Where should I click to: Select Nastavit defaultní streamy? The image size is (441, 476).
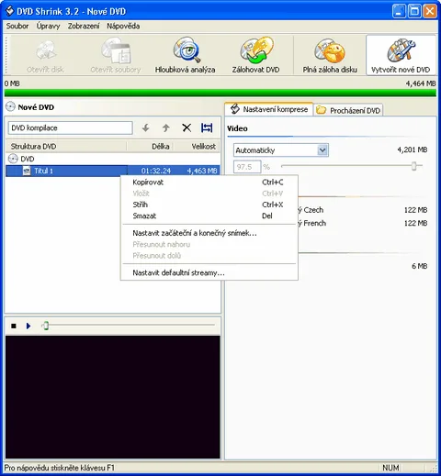[x=209, y=272]
